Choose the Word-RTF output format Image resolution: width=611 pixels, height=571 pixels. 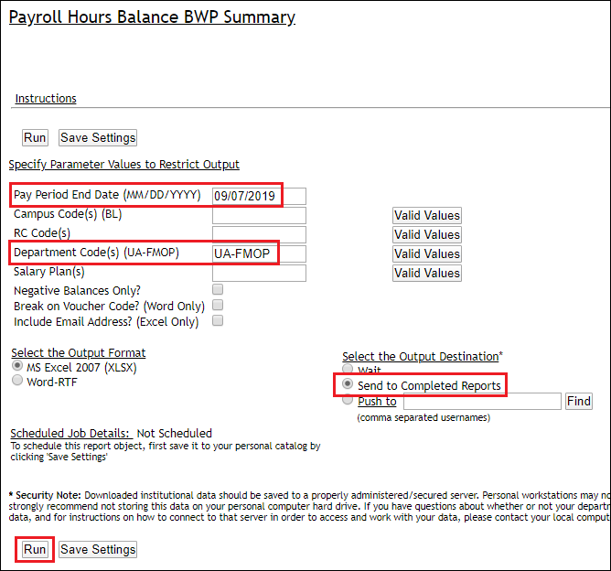point(17,381)
